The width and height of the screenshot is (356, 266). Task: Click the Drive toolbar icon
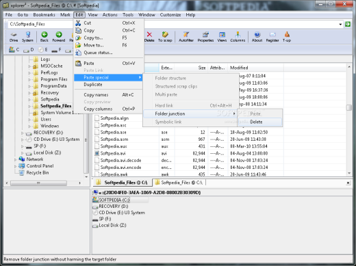(x=14, y=37)
